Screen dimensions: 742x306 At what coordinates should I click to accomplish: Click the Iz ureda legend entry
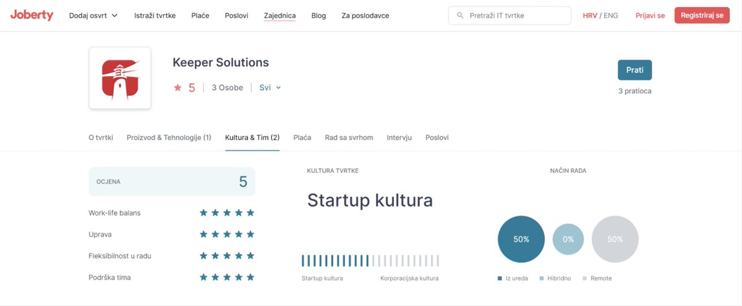pos(513,278)
